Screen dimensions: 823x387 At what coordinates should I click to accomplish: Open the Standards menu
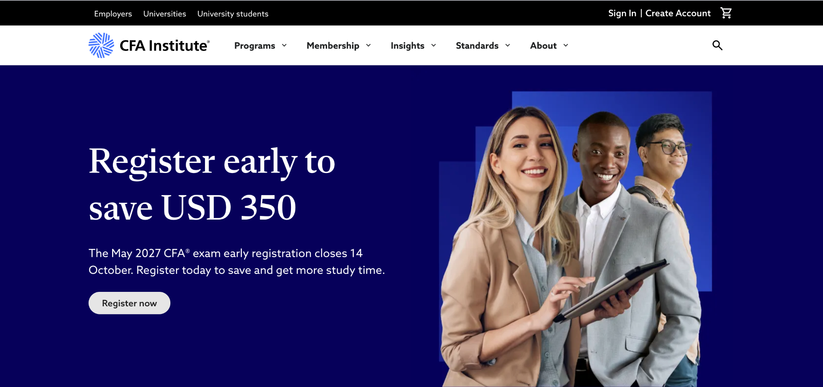tap(477, 46)
